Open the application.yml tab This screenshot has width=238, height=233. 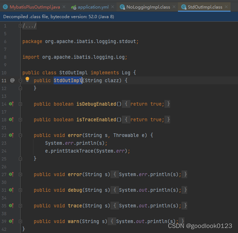coord(93,7)
